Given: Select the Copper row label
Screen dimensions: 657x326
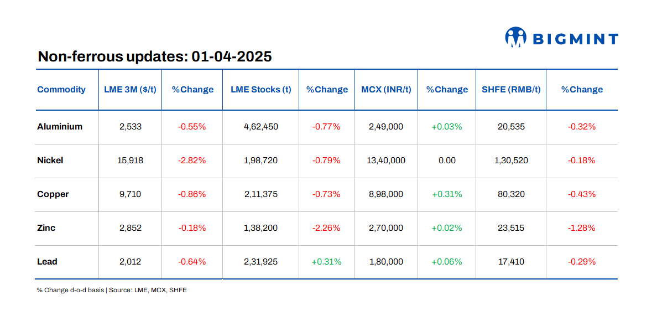Looking at the screenshot, I should (52, 194).
